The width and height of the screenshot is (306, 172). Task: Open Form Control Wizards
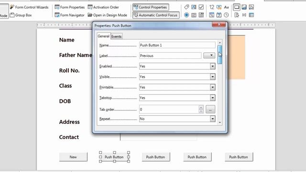29,7
